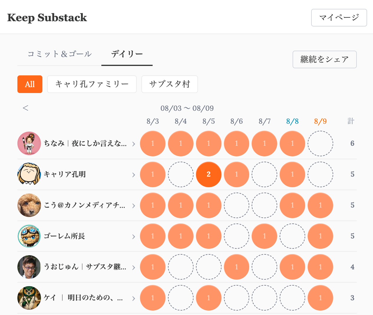Click ゴーレム所長's goggles character avatar
Image resolution: width=373 pixels, height=315 pixels.
(29, 236)
